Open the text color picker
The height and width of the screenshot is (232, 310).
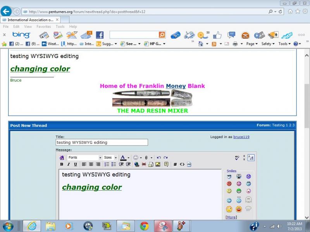(x=129, y=158)
